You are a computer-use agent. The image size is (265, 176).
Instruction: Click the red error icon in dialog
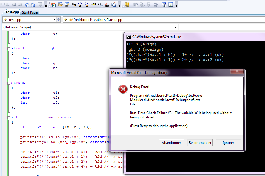pos(123,89)
